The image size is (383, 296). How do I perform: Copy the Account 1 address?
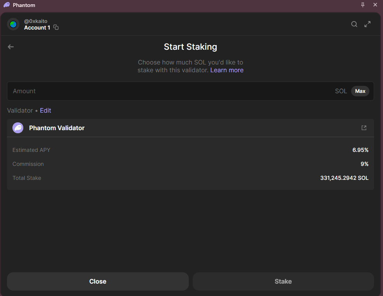click(x=56, y=27)
